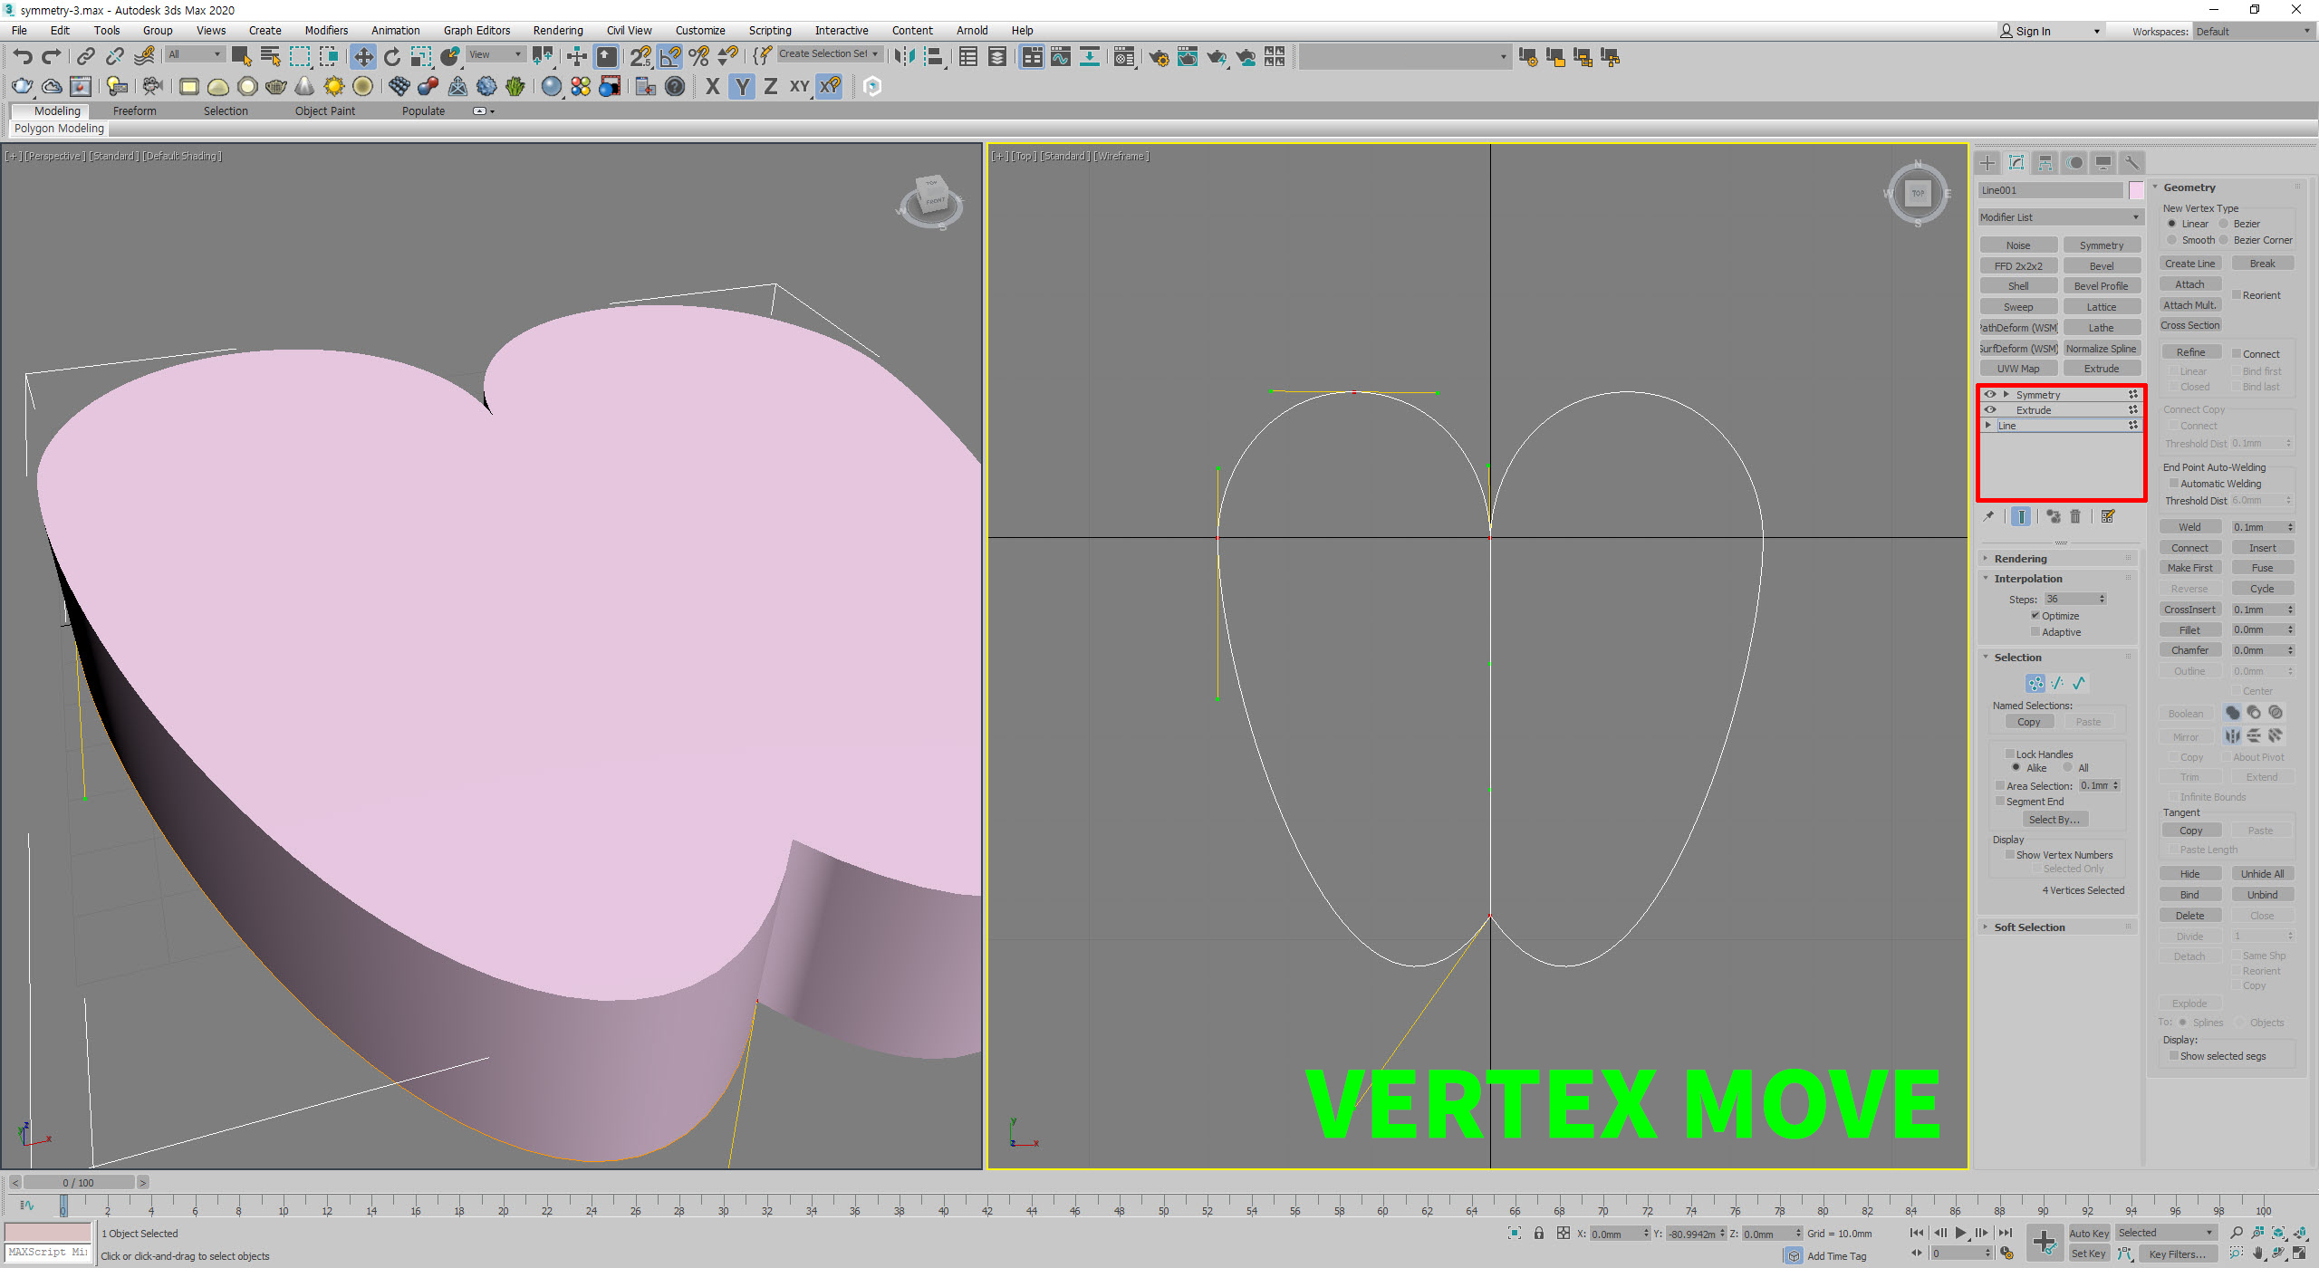This screenshot has height=1268, width=2319.
Task: Open the Graph Editors menu
Action: click(x=476, y=30)
